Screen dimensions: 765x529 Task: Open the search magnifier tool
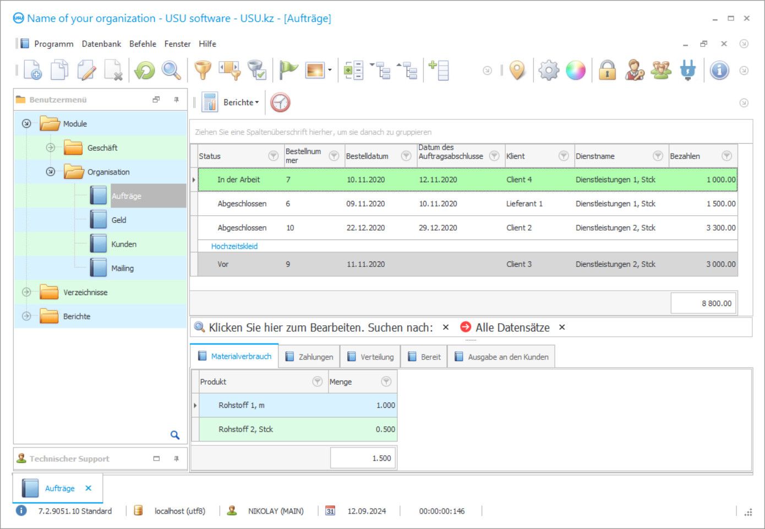coord(171,70)
